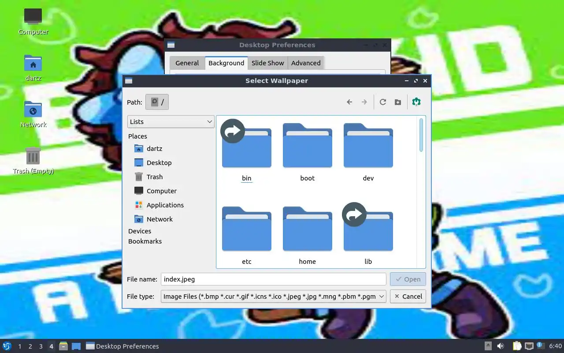Open the Lists dropdown in sidebar
564x353 pixels.
171,122
